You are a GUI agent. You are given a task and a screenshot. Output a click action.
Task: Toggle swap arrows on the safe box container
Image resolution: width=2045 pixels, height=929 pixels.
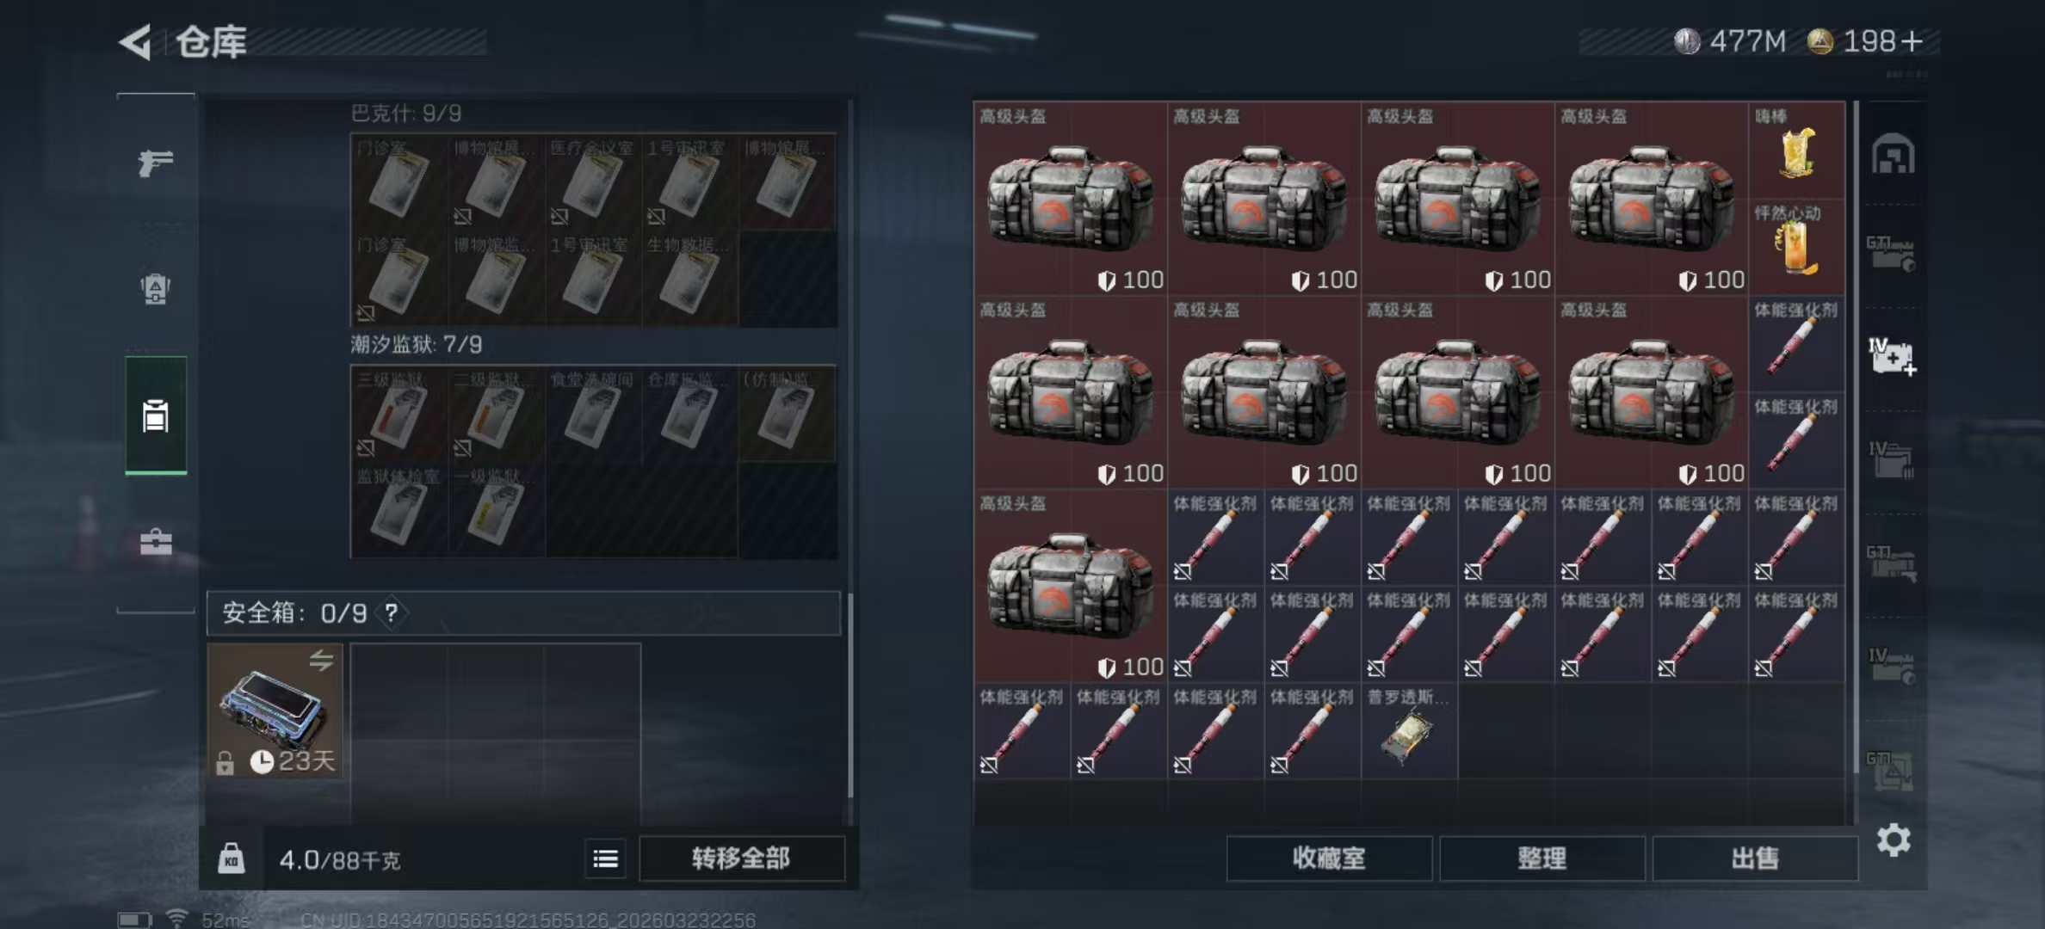click(321, 660)
